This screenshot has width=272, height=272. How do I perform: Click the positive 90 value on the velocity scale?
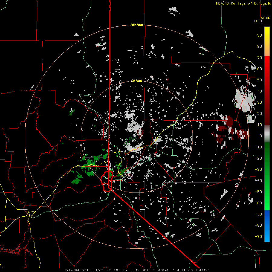click(260, 35)
